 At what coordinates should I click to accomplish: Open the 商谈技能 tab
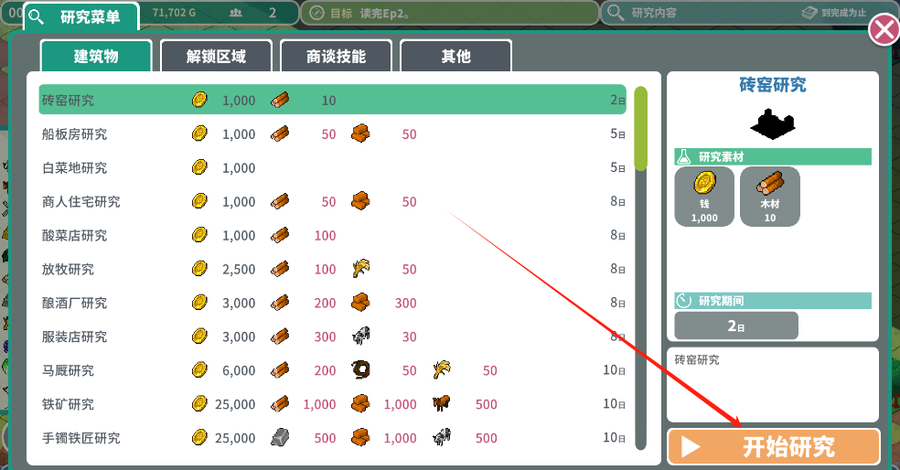tap(336, 56)
